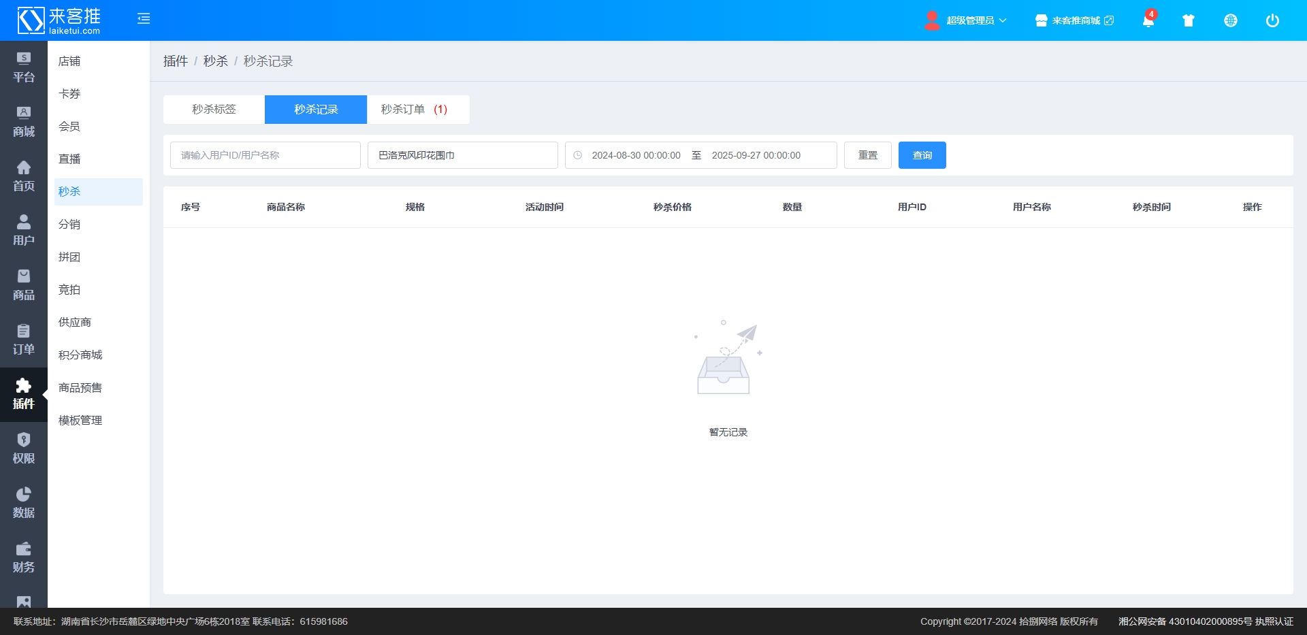Open the globe language icon
Viewport: 1307px width, 635px height.
click(1231, 20)
